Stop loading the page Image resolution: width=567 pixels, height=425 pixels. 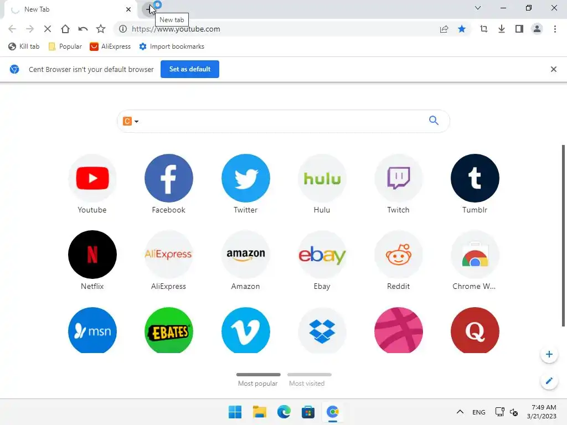tap(48, 29)
